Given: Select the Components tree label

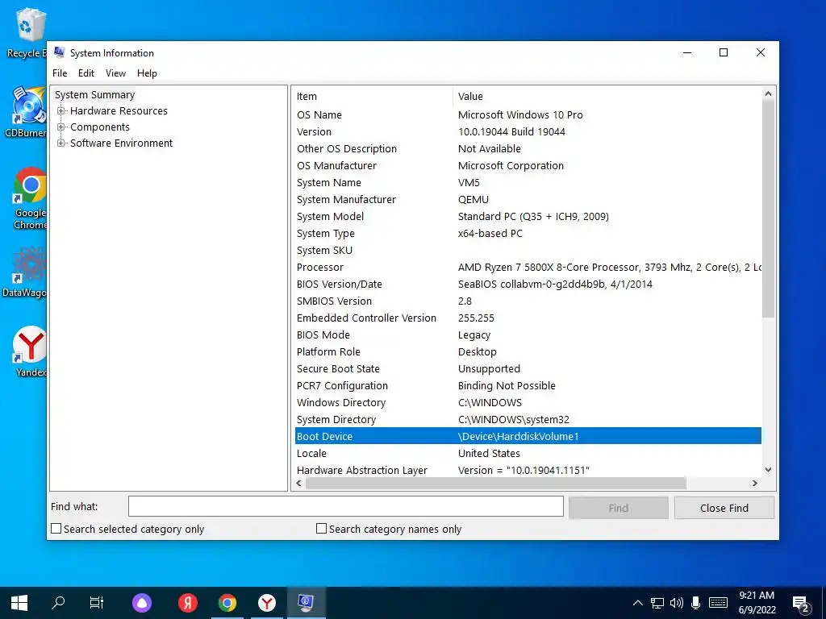Looking at the screenshot, I should pyautogui.click(x=100, y=127).
